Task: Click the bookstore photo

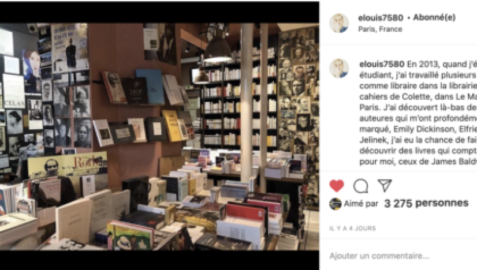Action: (x=159, y=137)
